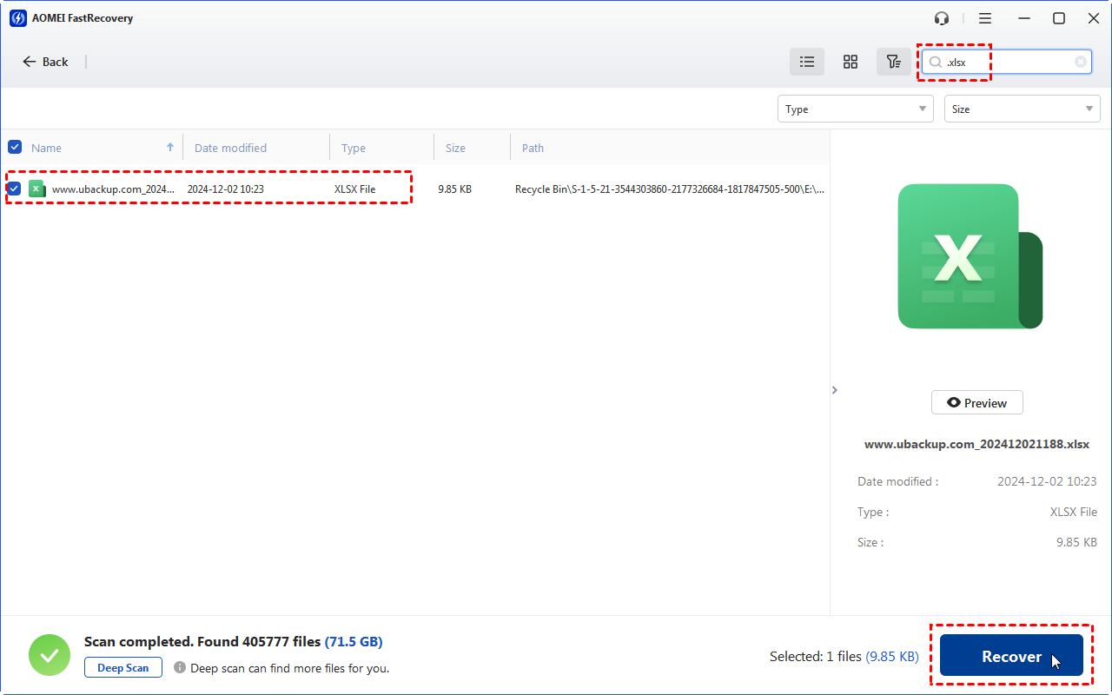Click the Scan completed status text

233,642
